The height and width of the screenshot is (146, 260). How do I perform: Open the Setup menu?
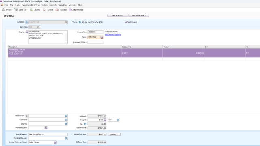click(44, 5)
